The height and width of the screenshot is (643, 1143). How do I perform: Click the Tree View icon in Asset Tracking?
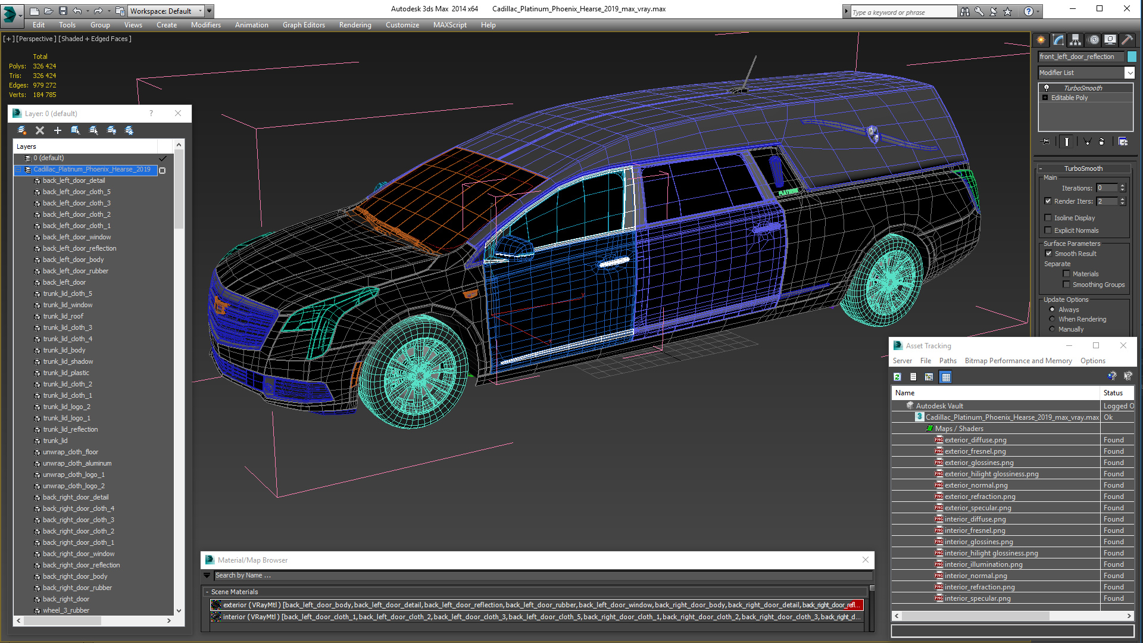[x=929, y=377]
